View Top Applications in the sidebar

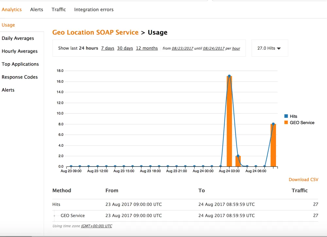click(20, 64)
